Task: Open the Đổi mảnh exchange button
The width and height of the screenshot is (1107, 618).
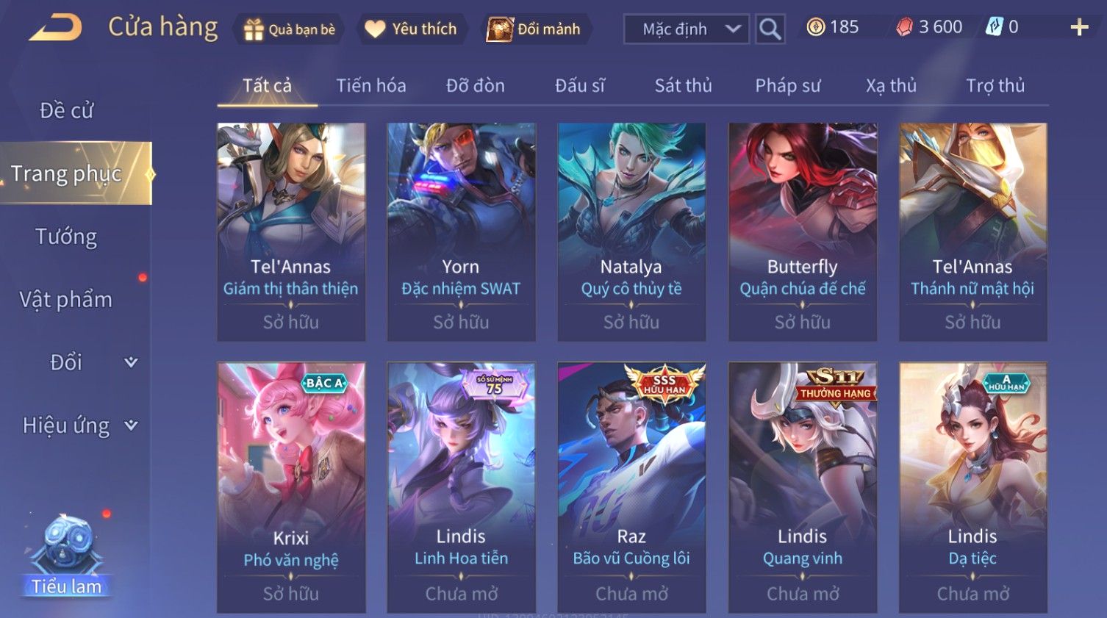Action: pos(534,29)
